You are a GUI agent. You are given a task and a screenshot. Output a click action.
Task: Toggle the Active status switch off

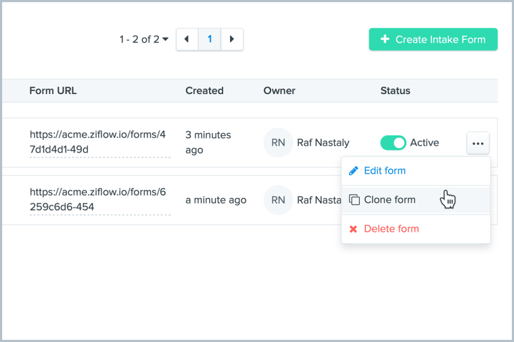pos(393,143)
